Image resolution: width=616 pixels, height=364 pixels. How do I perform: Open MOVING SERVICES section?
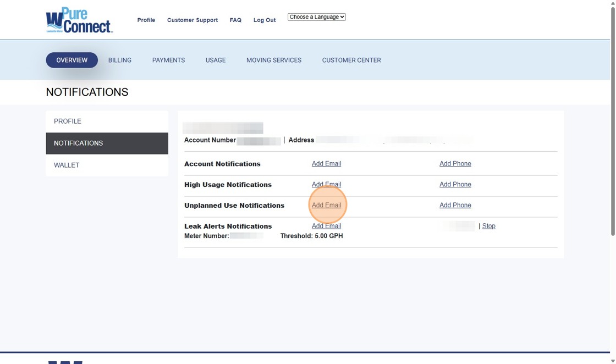(x=273, y=60)
